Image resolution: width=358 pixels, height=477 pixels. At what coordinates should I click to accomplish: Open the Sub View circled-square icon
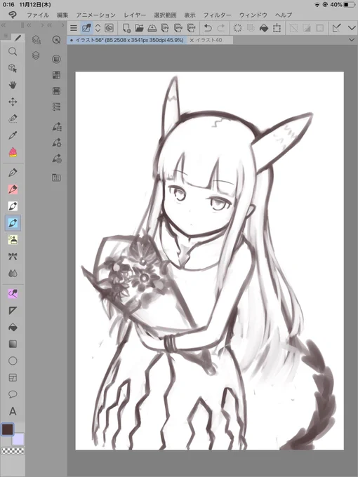pyautogui.click(x=56, y=59)
